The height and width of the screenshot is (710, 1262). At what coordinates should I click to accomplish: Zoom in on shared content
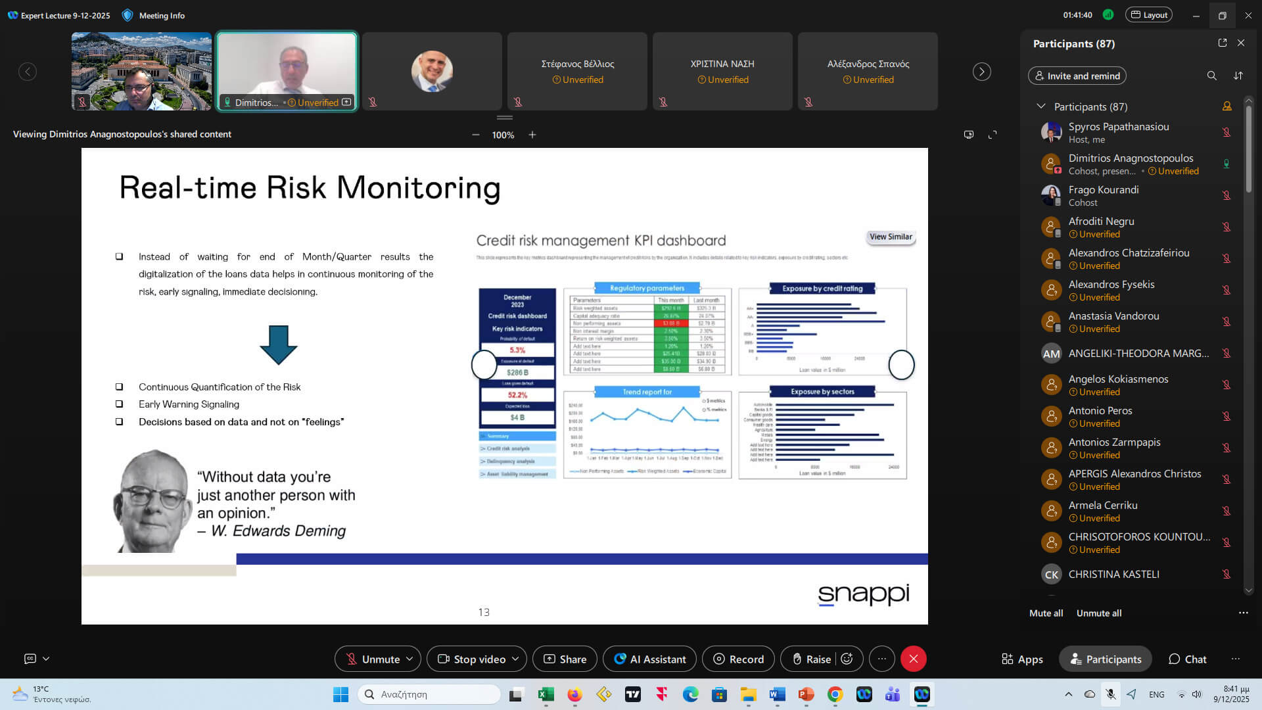(x=532, y=135)
